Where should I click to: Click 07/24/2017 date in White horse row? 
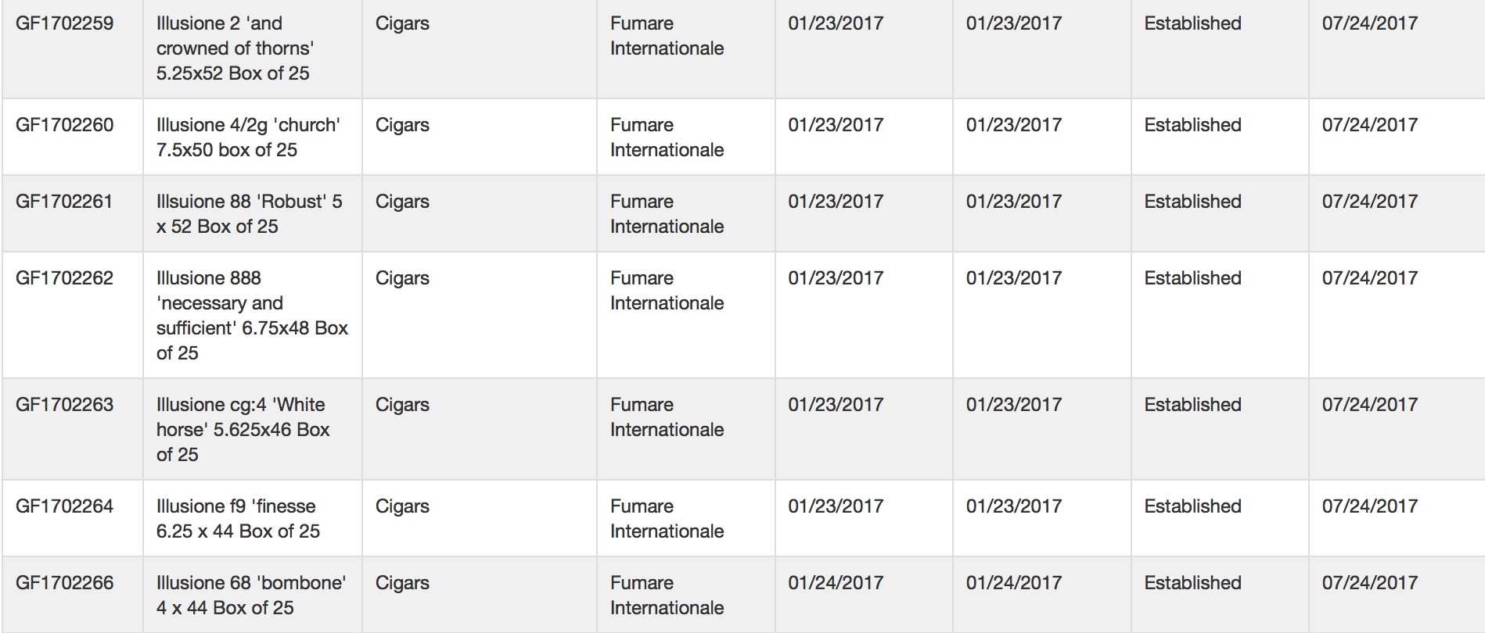(1370, 405)
